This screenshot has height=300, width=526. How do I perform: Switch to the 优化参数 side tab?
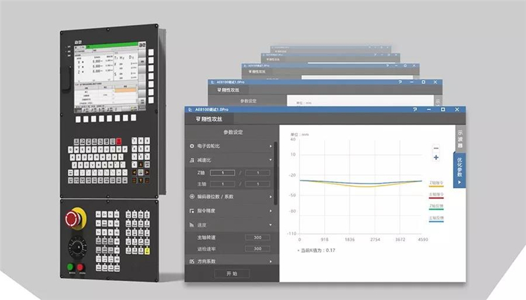460,168
